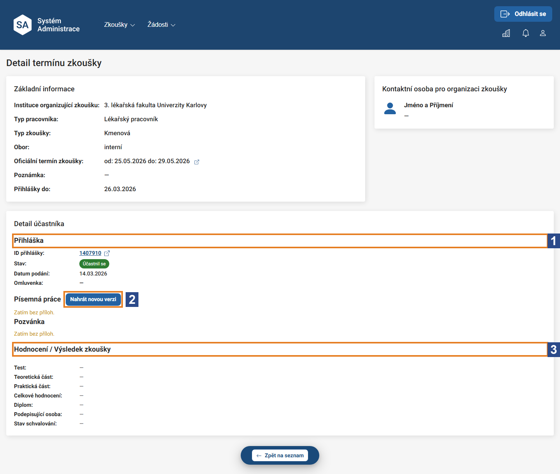Select the Hodnocení / Výsledek zkoušky heading
Image resolution: width=560 pixels, height=474 pixels.
62,349
